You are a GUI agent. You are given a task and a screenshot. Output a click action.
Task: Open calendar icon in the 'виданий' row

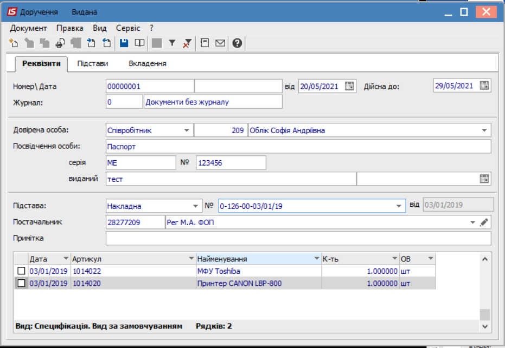[x=484, y=179]
